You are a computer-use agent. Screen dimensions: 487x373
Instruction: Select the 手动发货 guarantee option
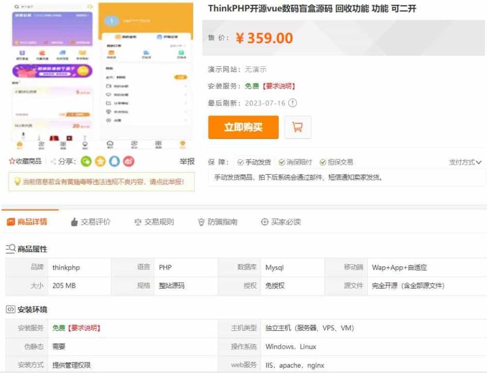(254, 162)
